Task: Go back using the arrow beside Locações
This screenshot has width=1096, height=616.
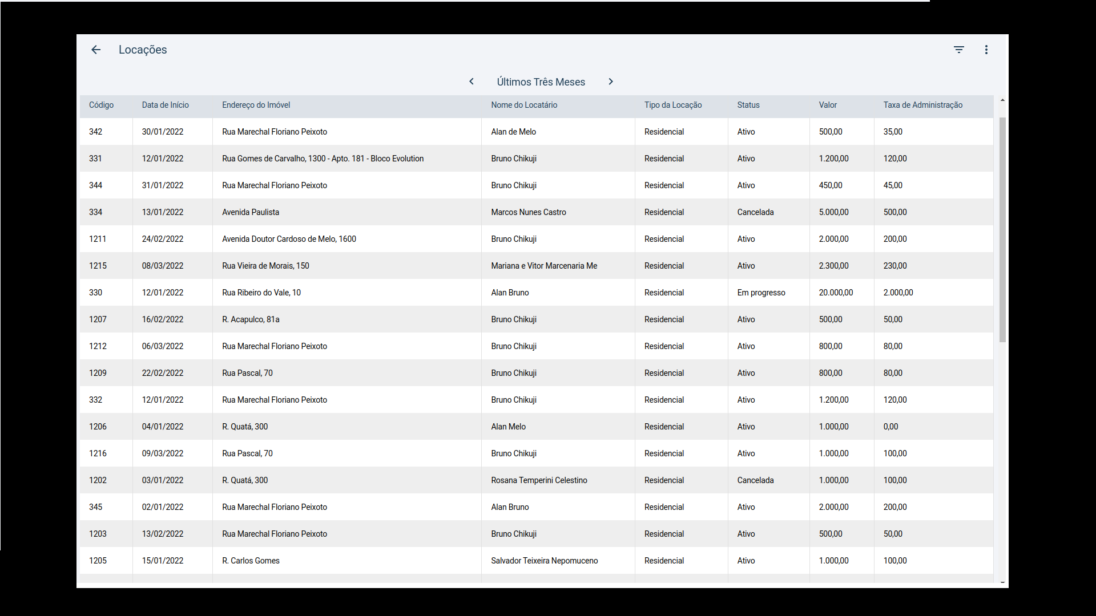Action: coord(96,50)
